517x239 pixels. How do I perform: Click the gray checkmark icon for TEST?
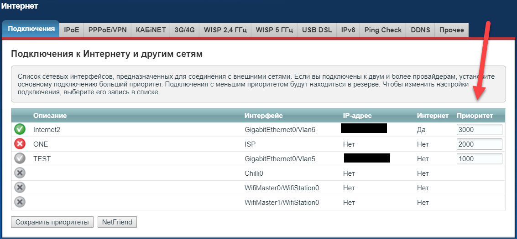click(x=20, y=159)
